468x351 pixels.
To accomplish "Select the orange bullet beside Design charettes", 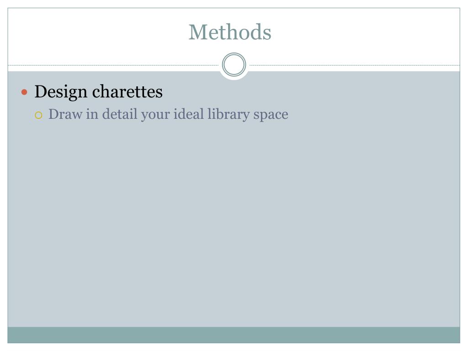I will click(x=25, y=92).
